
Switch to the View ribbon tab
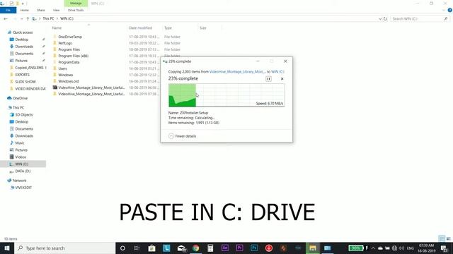(56, 10)
